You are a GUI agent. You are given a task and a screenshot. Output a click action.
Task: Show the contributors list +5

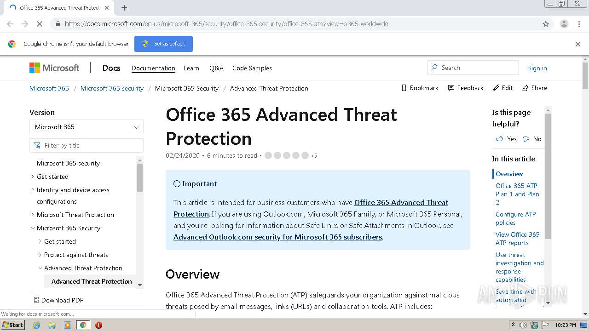tap(314, 156)
